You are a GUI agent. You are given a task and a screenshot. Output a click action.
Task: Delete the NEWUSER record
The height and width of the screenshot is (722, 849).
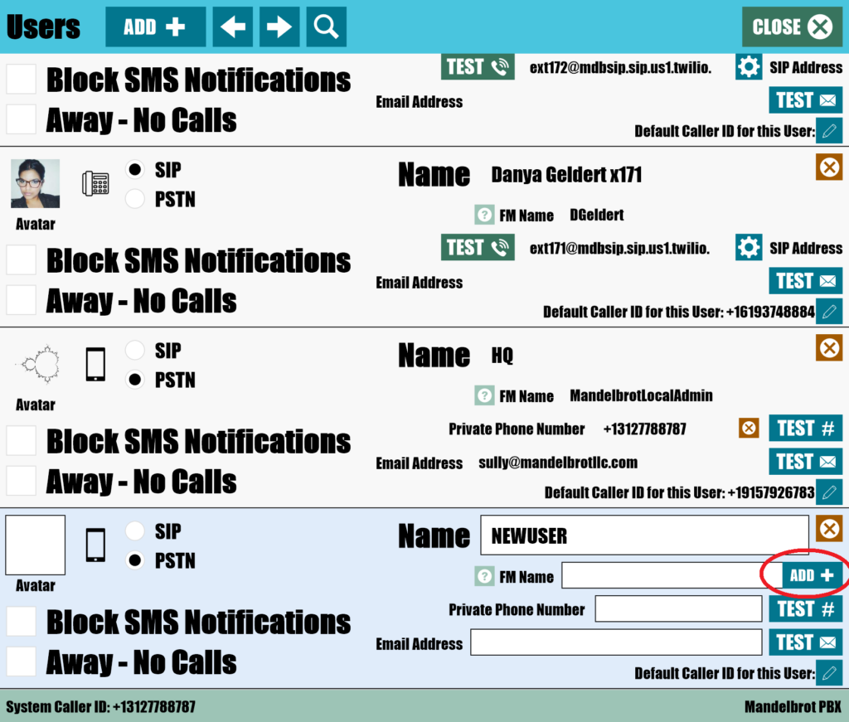(829, 529)
